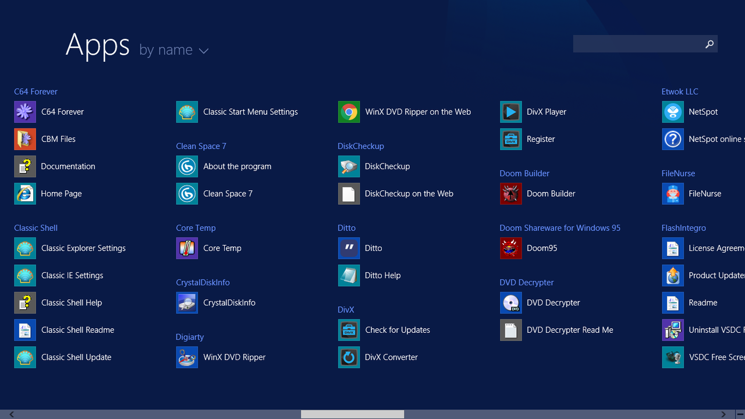Screen dimensions: 745x419
Task: Select the FileNurse group header
Action: pos(678,173)
